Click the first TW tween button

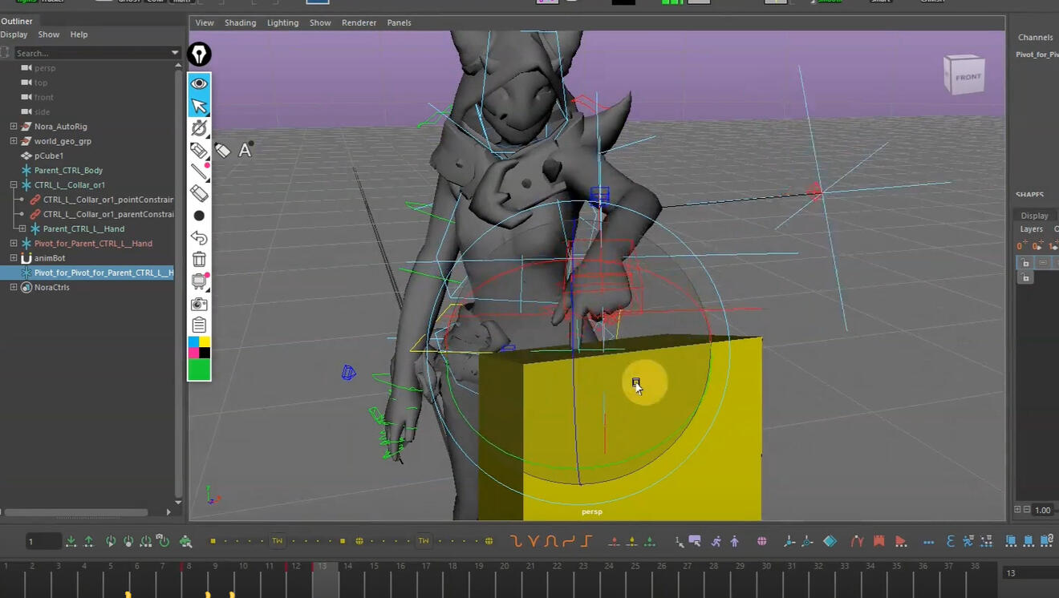tap(278, 541)
